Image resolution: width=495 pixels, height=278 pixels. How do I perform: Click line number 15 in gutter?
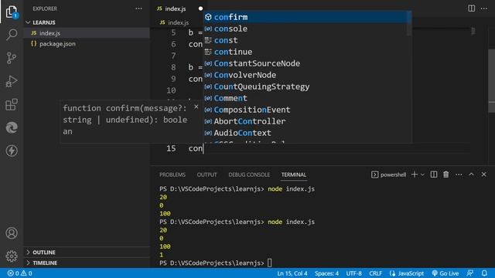point(171,148)
